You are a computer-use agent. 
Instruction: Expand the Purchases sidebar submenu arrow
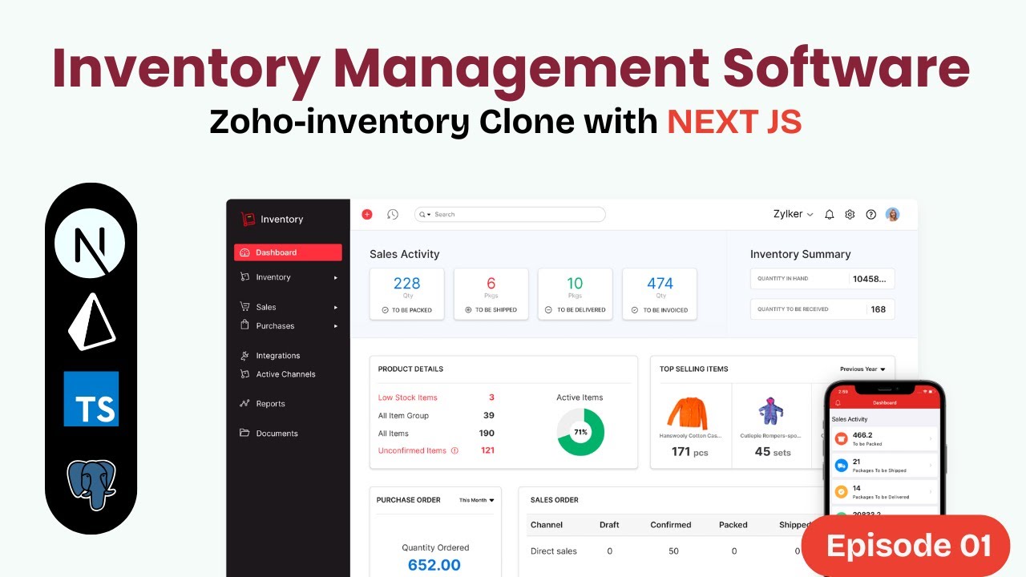[336, 326]
